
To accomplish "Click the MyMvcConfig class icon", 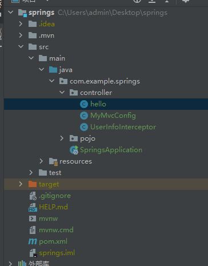I will click(x=84, y=116).
